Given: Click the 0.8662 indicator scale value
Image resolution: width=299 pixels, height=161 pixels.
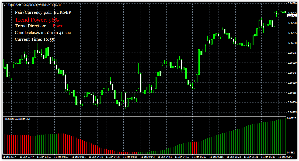Looking at the screenshot, I should coord(291,152).
